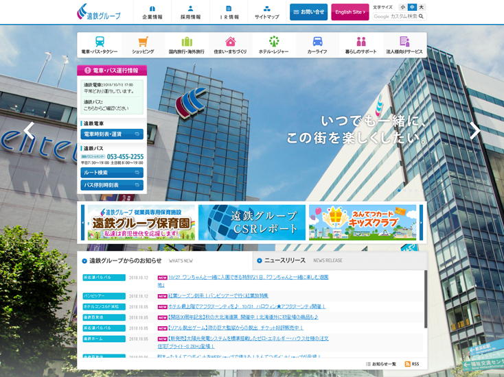The width and height of the screenshot is (504, 377).
Task: Open 遠鉄グループ保育園 banner
Action: (x=141, y=222)
